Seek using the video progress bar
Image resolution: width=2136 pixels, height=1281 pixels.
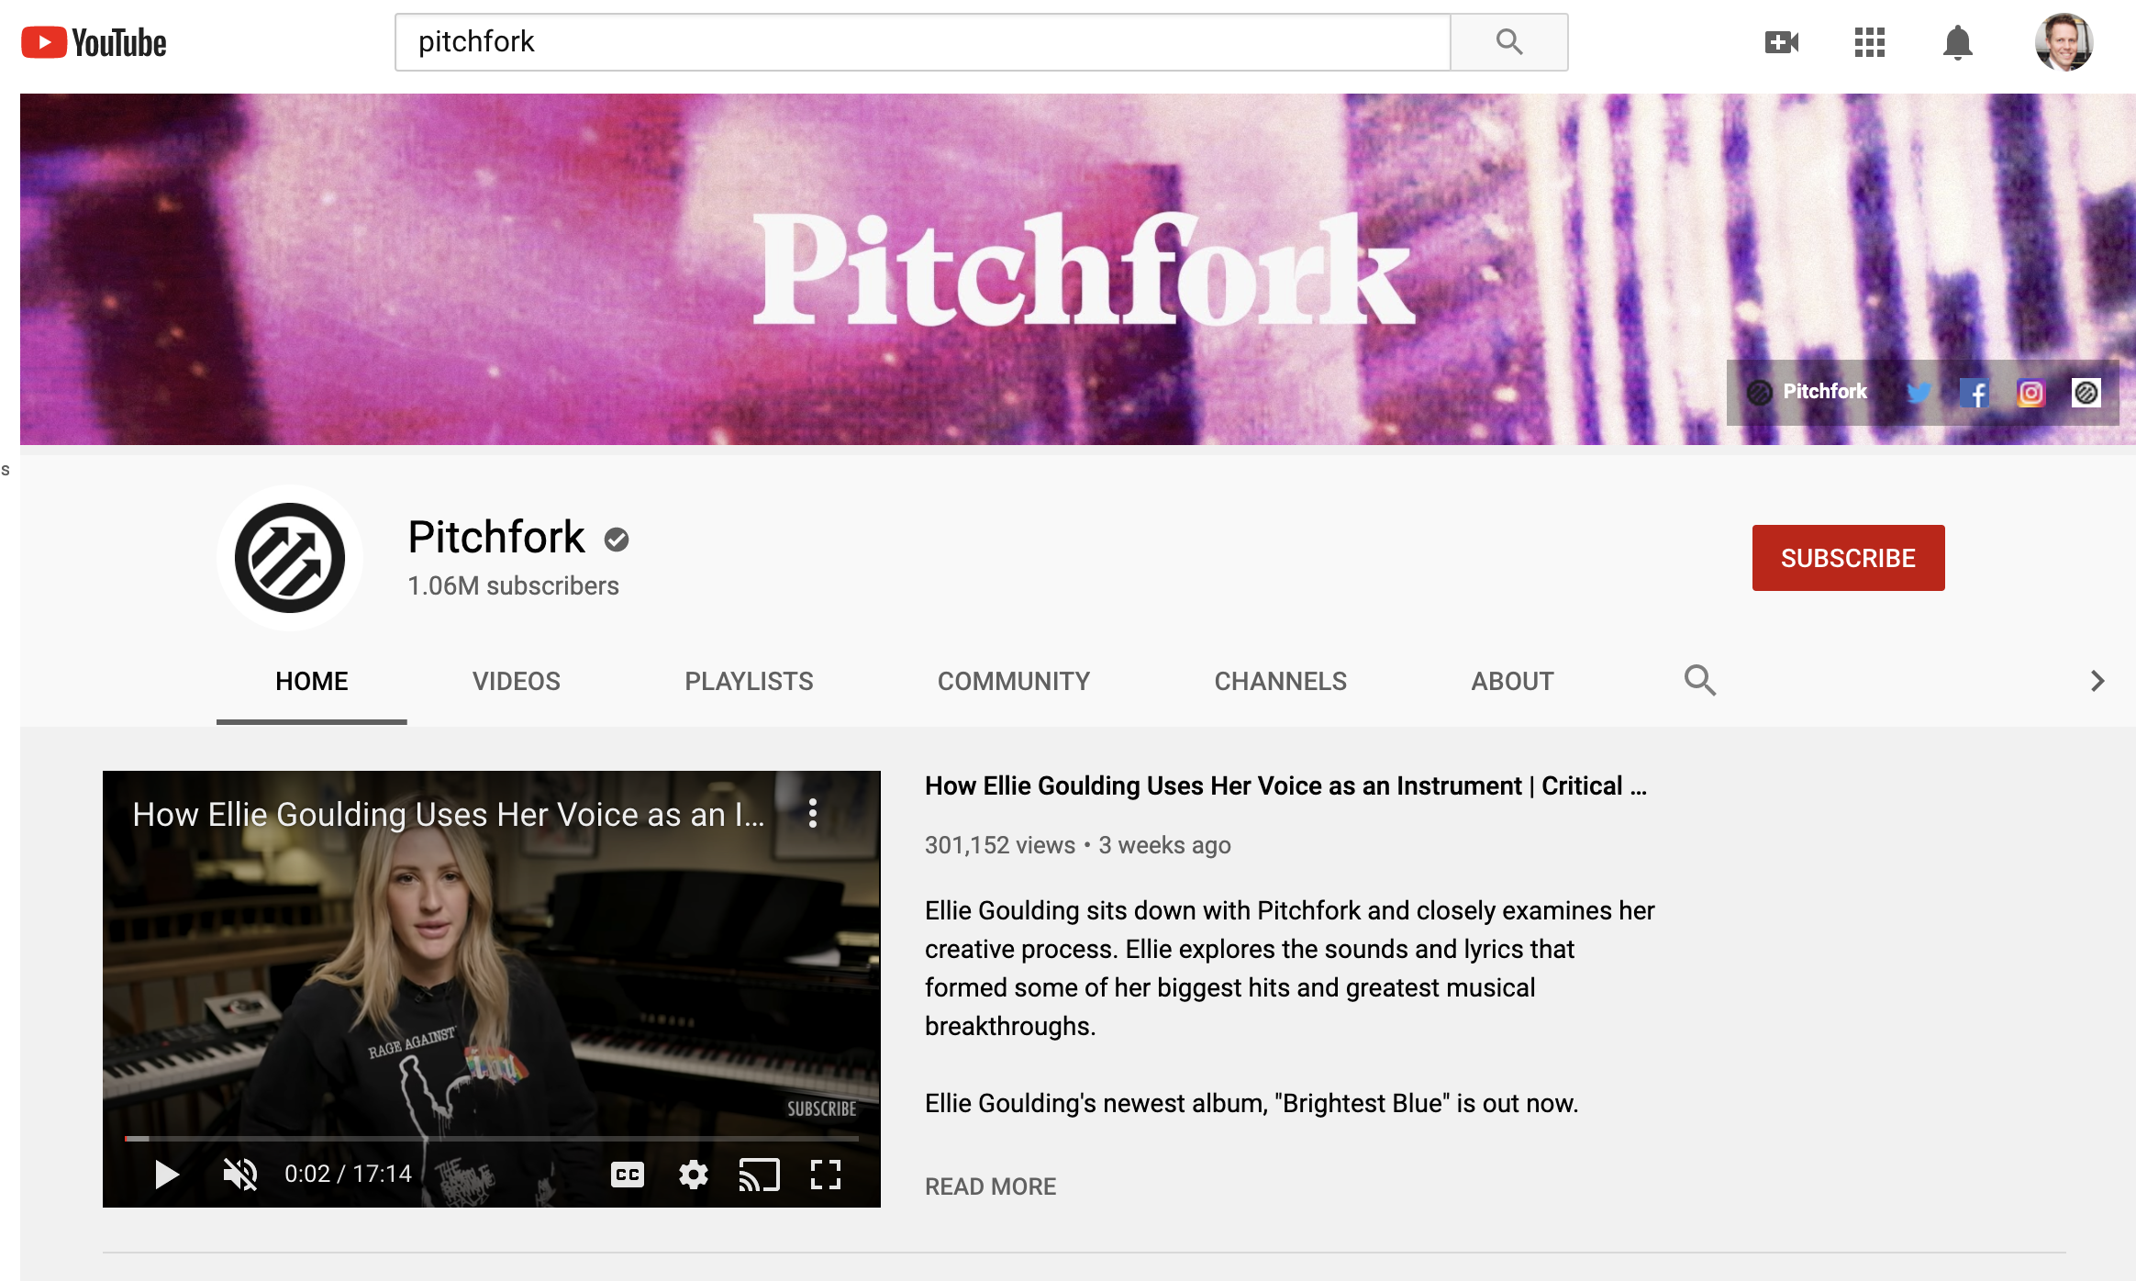click(x=492, y=1139)
